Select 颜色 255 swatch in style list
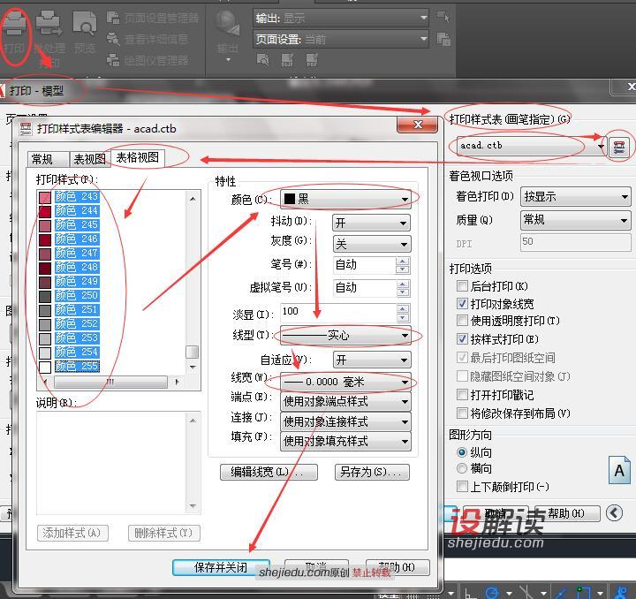The height and width of the screenshot is (599, 636). [x=45, y=367]
